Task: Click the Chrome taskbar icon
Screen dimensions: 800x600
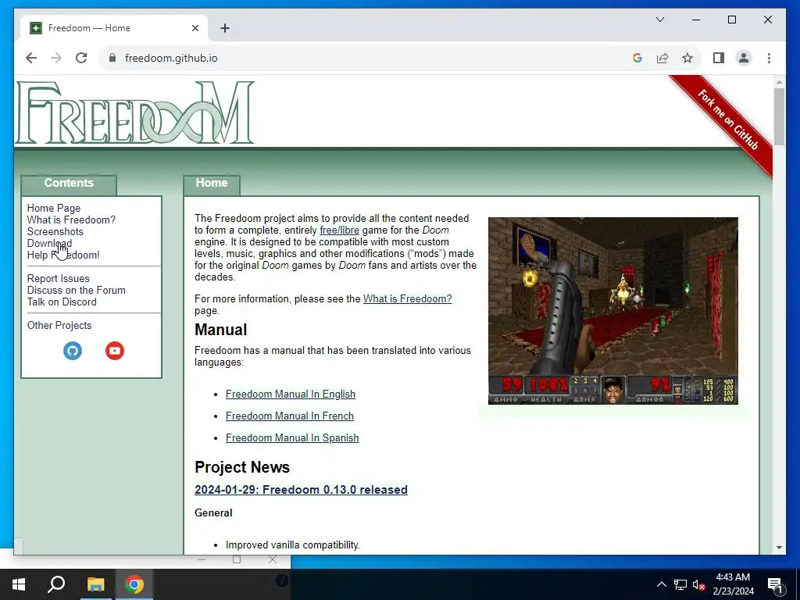Action: coord(134,584)
